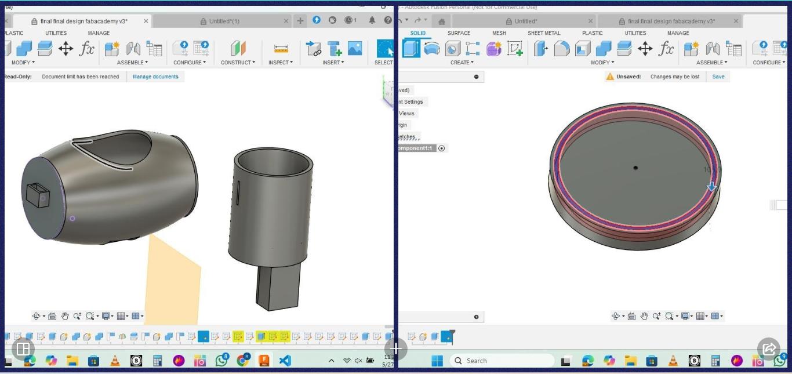Click Insert McMaster-Carr Component icon in left window
This screenshot has width=792, height=374.
click(335, 49)
